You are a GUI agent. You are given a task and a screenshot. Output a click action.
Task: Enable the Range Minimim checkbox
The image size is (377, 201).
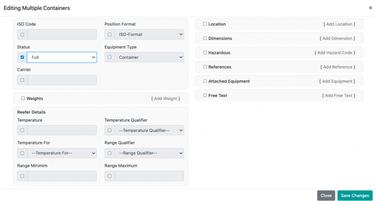tap(22, 176)
